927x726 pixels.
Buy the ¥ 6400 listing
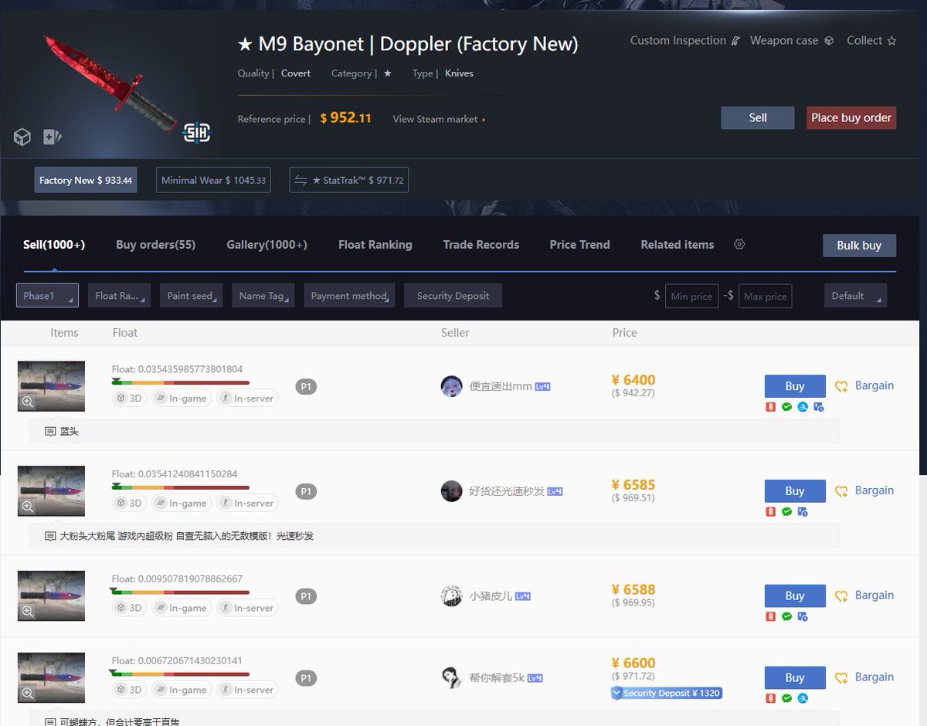tap(795, 386)
